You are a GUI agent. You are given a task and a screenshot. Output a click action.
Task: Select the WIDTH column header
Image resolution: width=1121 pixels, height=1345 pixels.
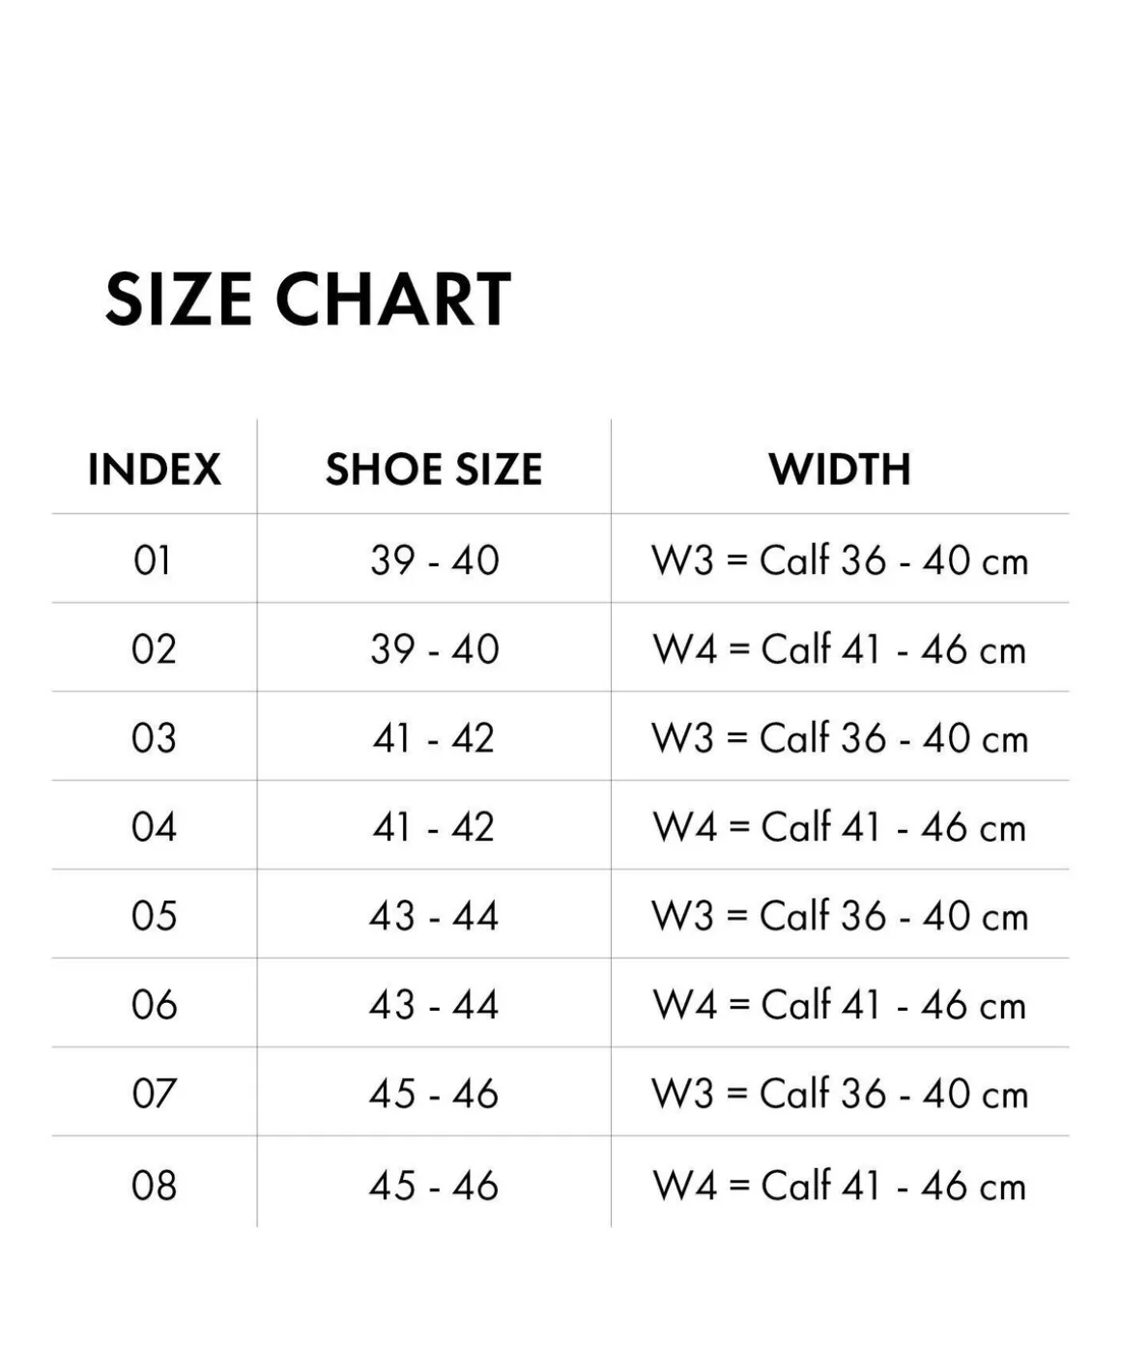pos(840,470)
